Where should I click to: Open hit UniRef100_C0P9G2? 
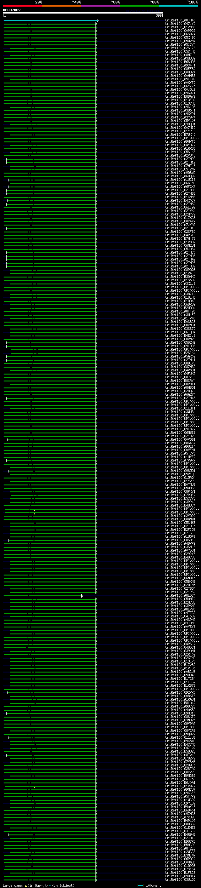[x=180, y=31]
